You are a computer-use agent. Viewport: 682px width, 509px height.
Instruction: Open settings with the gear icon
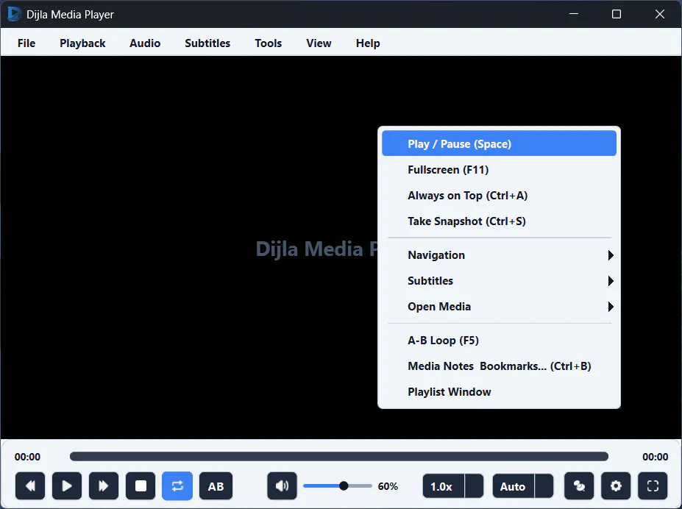[616, 485]
